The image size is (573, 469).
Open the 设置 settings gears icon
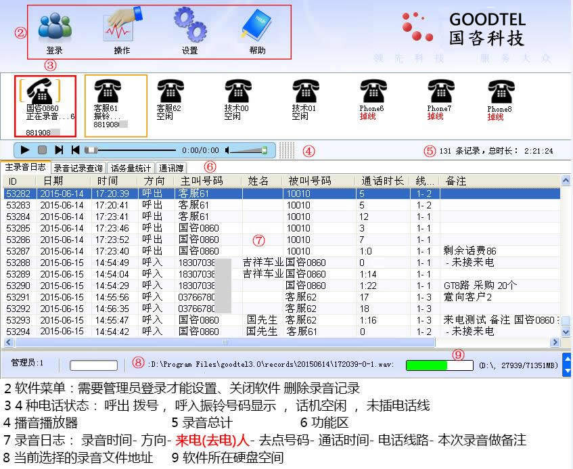(x=190, y=25)
